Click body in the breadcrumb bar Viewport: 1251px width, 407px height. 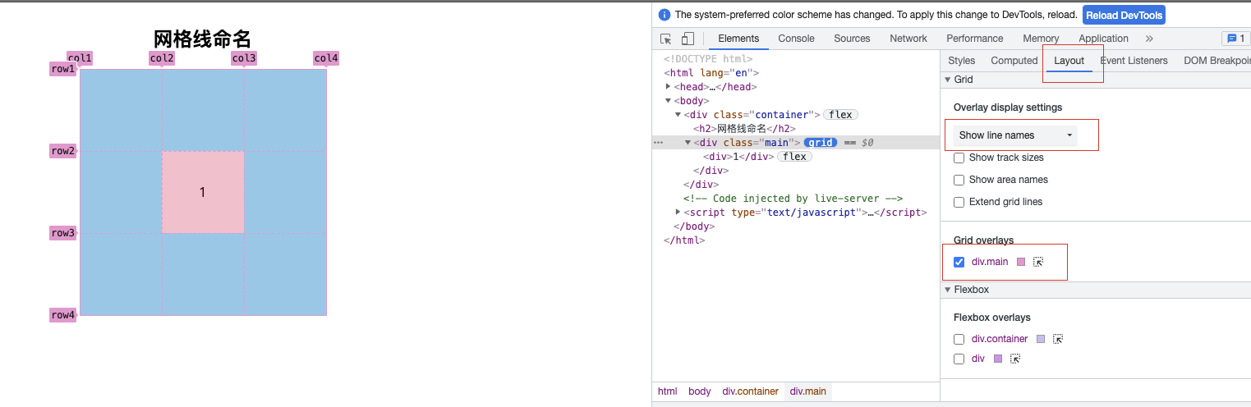pos(700,391)
